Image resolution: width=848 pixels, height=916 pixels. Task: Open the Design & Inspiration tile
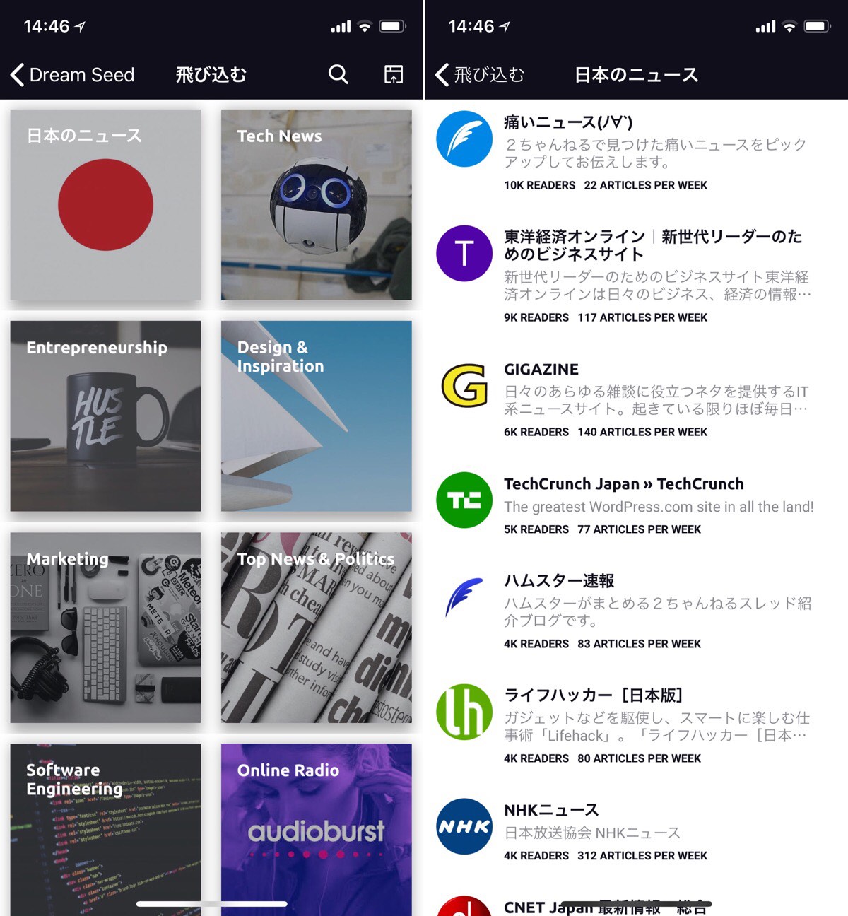[x=317, y=416]
